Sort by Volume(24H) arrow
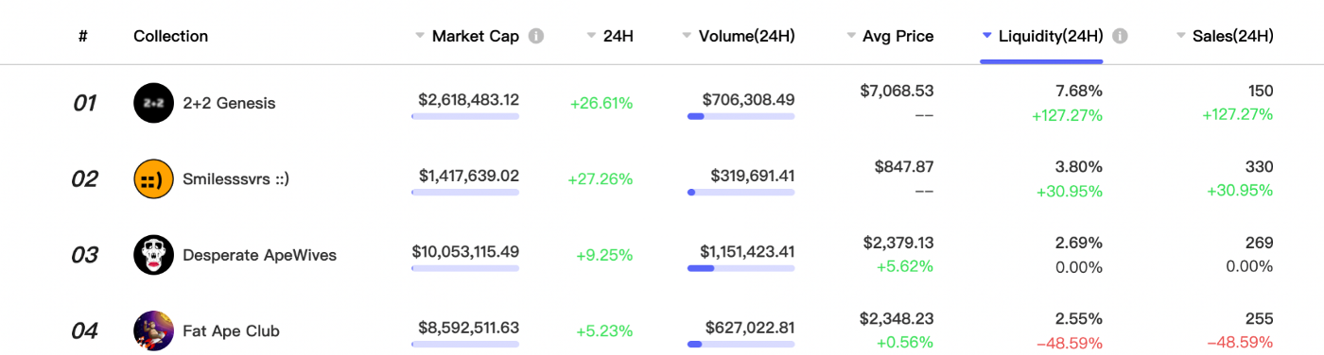 [x=687, y=37]
